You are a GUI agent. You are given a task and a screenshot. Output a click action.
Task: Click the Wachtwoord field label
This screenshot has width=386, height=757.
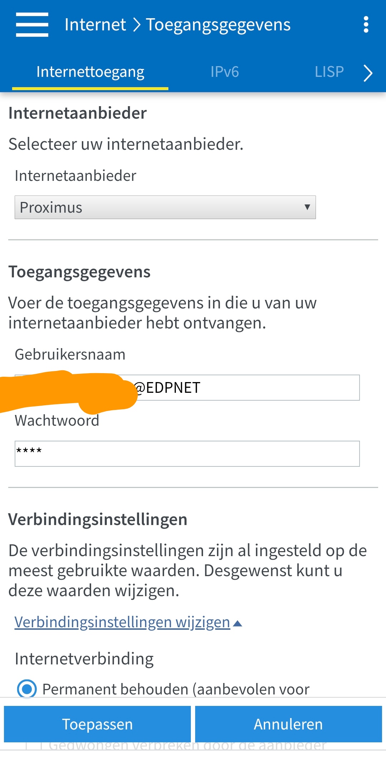[x=57, y=421]
